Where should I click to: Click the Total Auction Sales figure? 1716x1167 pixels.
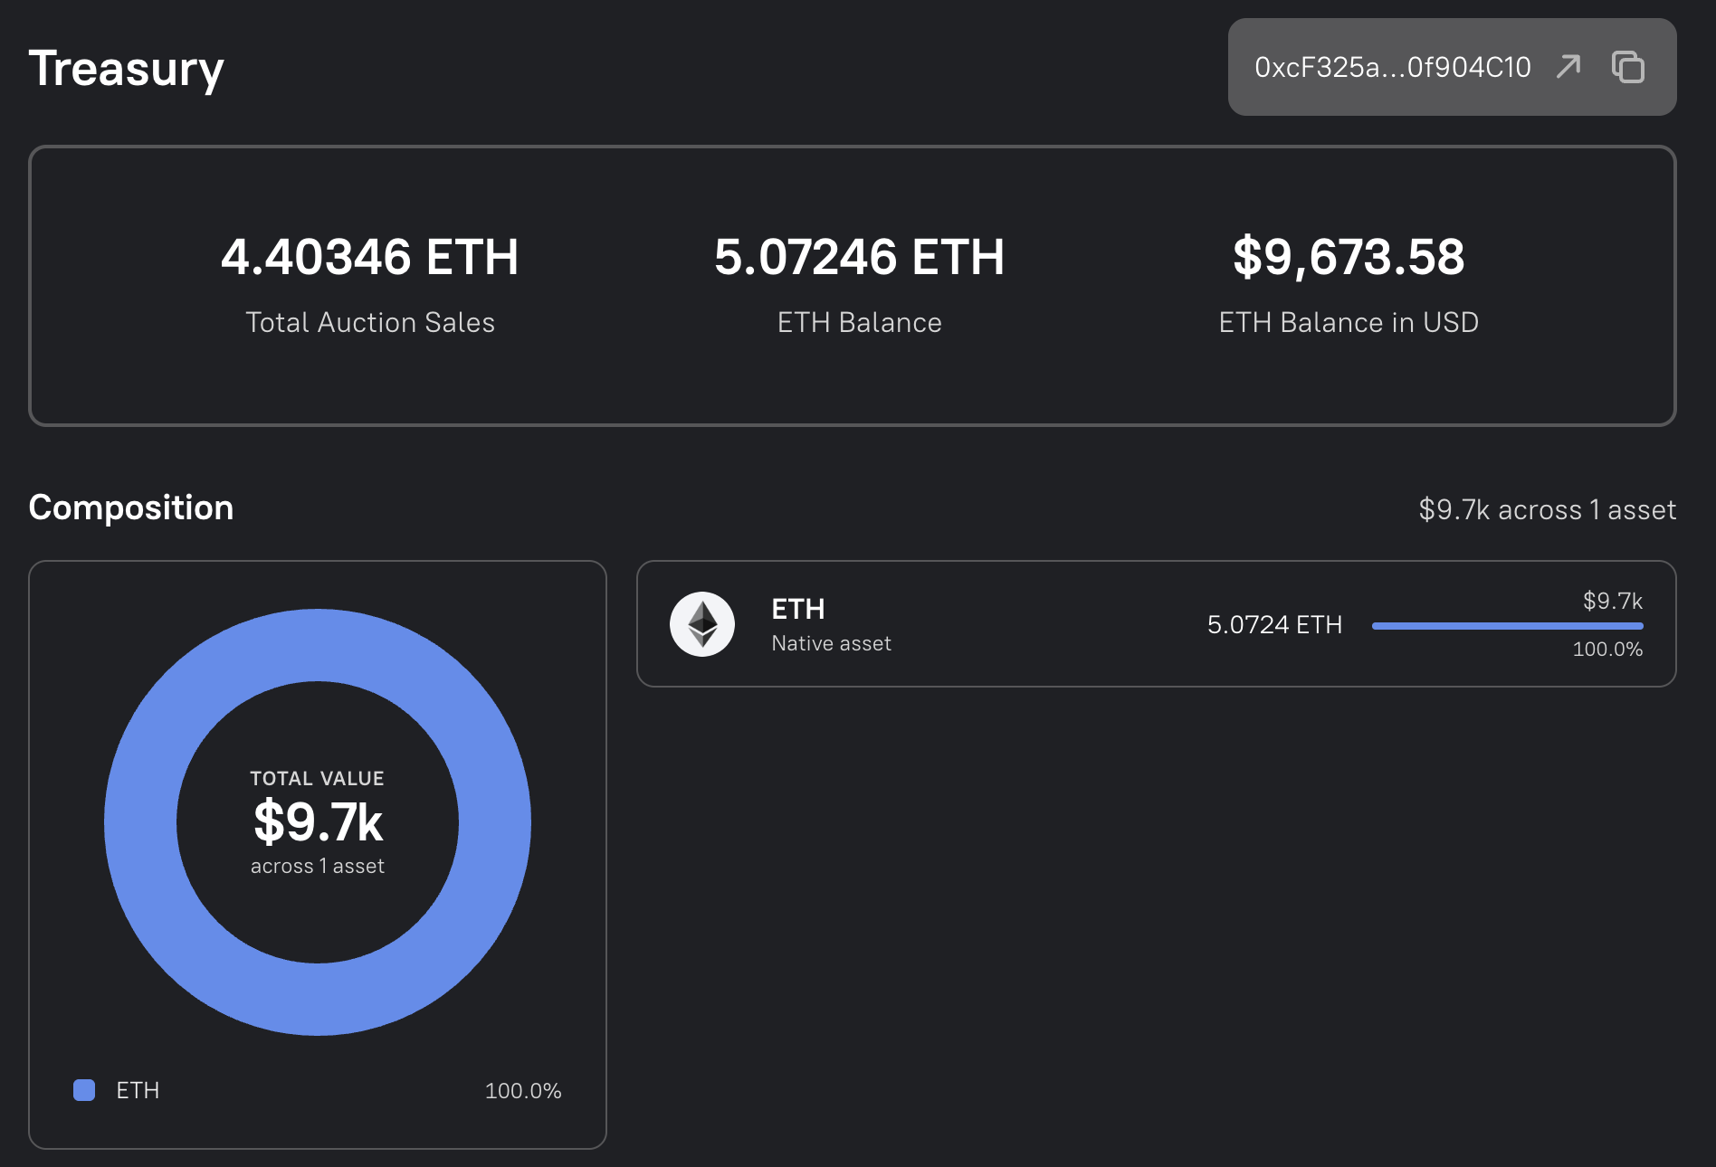coord(370,257)
